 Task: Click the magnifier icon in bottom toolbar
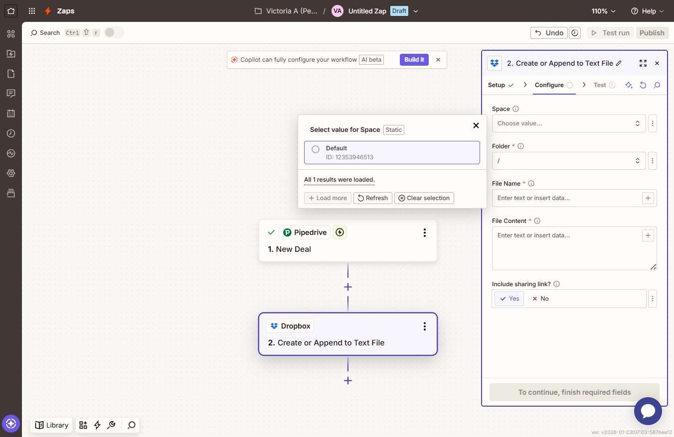132,425
